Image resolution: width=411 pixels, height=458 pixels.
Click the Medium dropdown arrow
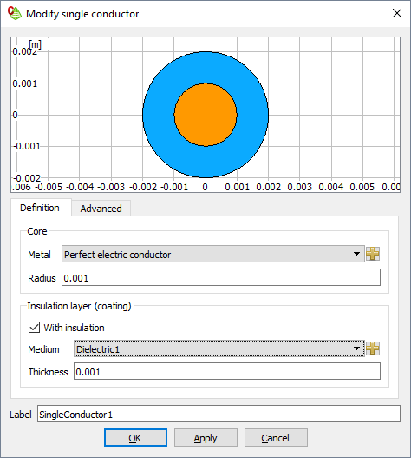pyautogui.click(x=356, y=348)
